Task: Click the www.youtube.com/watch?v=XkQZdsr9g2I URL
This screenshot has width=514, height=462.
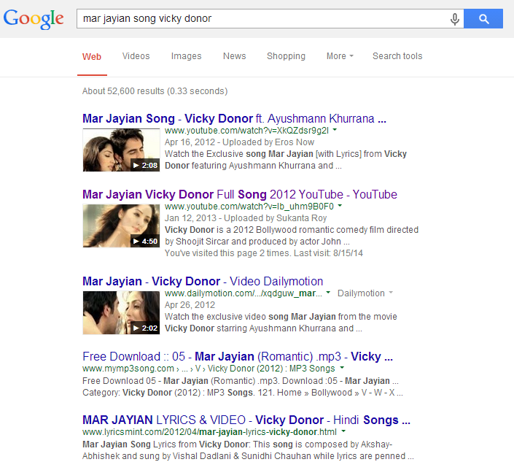Action: point(246,131)
